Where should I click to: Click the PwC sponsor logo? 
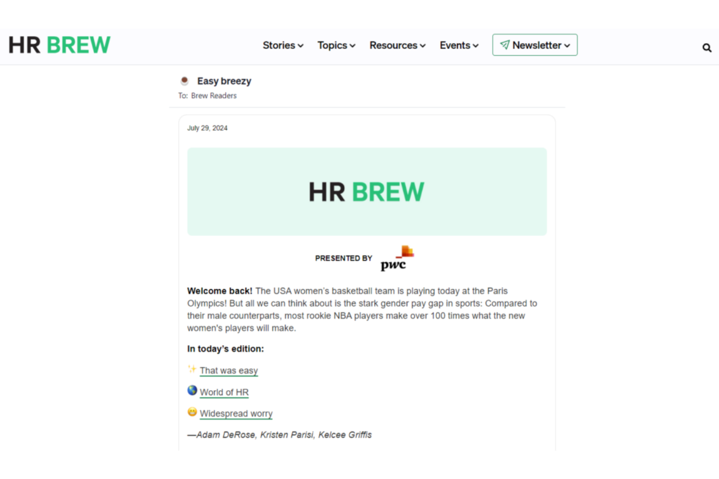point(397,258)
